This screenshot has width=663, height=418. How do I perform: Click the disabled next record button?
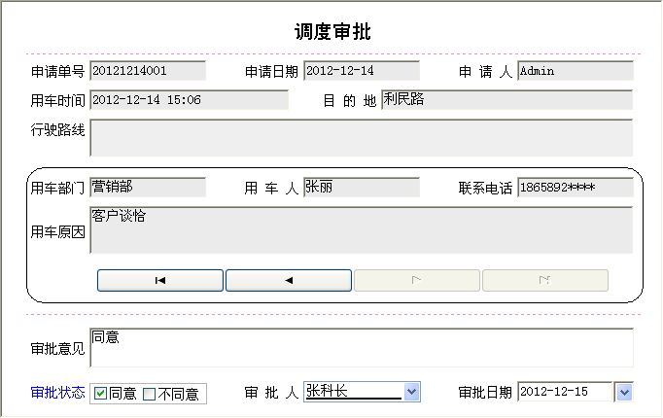pos(417,281)
